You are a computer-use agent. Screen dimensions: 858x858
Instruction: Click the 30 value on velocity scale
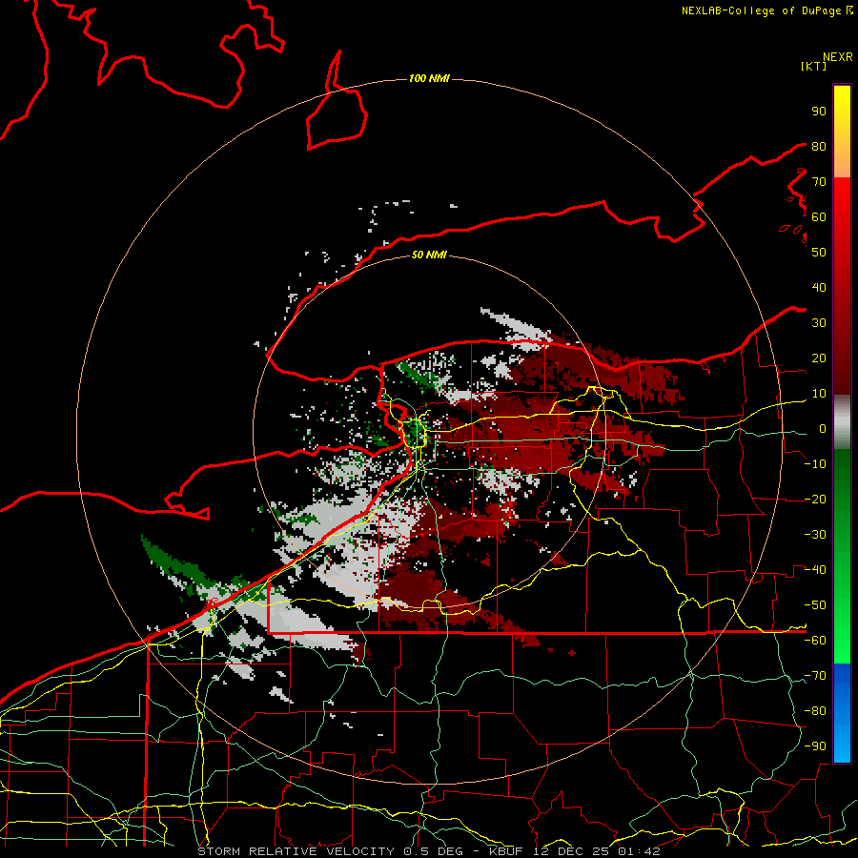pos(819,323)
